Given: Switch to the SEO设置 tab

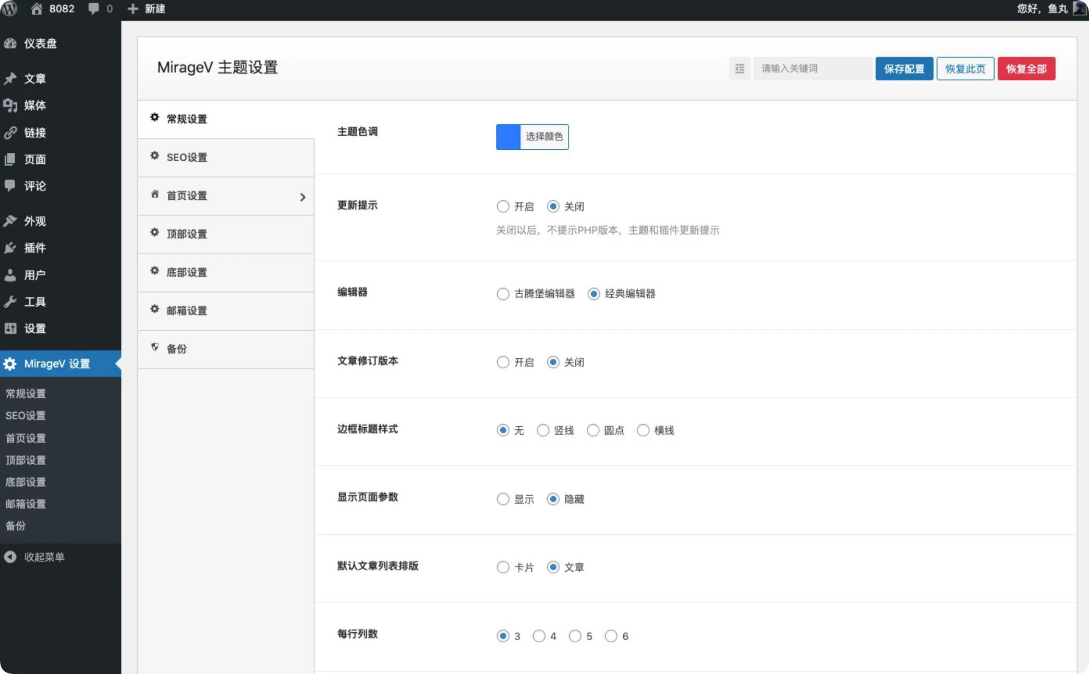Looking at the screenshot, I should click(x=187, y=157).
